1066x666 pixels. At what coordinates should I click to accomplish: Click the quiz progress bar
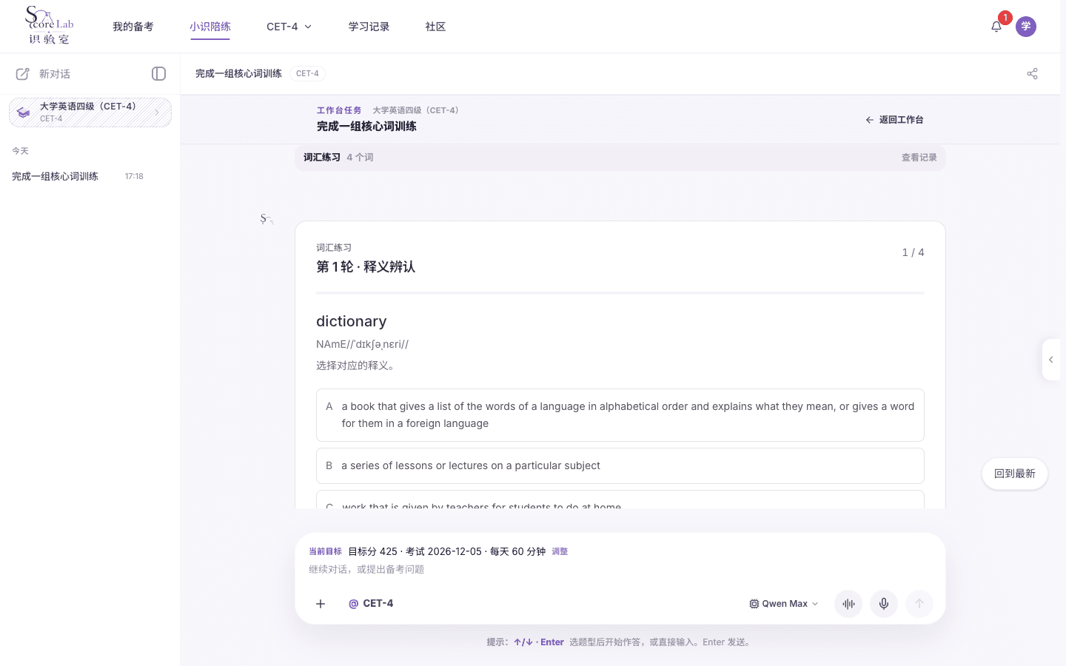tap(620, 293)
